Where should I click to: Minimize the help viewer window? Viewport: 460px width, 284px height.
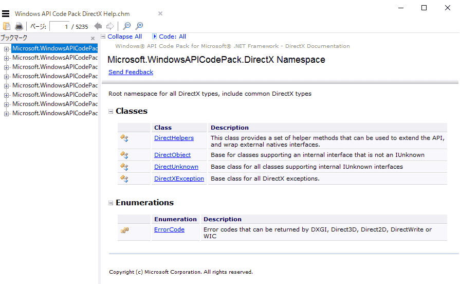click(401, 8)
